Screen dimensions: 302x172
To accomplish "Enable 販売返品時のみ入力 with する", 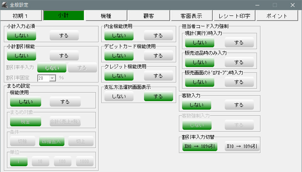I will (239, 62).
